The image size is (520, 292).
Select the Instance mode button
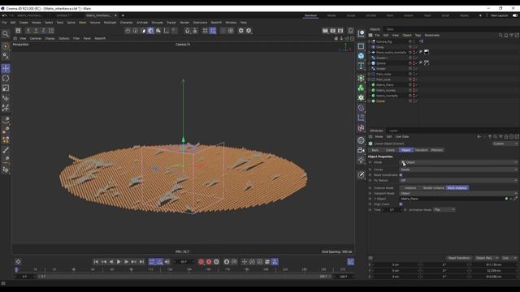tap(409, 188)
